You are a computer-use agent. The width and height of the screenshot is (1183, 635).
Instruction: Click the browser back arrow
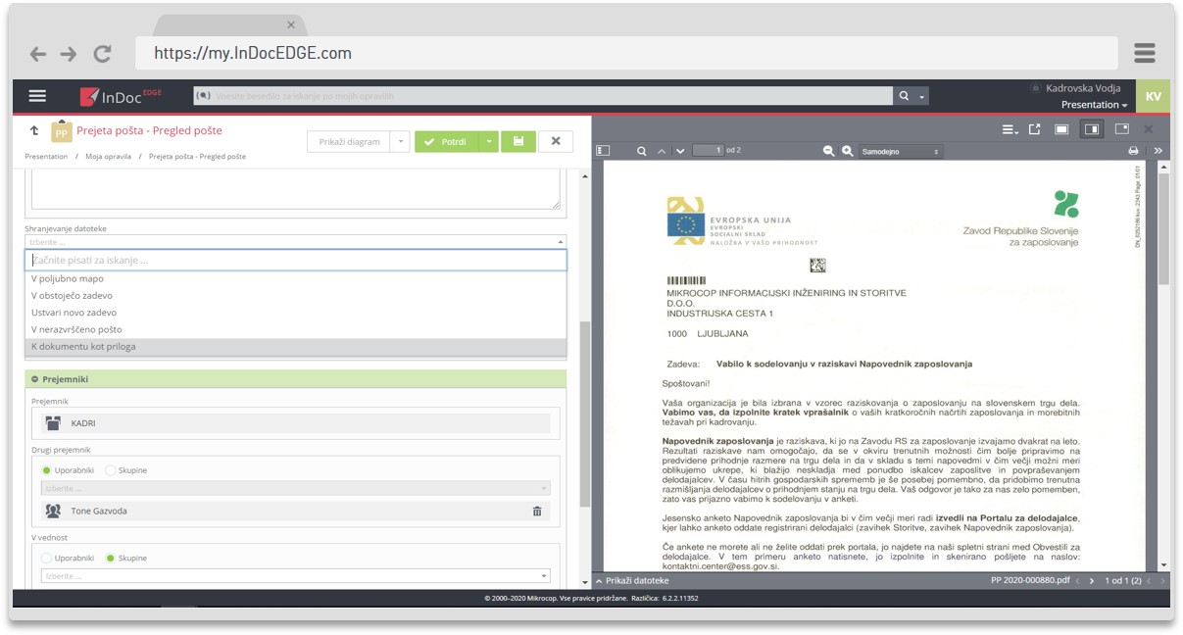pyautogui.click(x=38, y=54)
